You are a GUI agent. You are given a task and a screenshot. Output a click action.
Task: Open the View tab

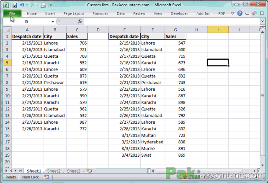coord(158,14)
